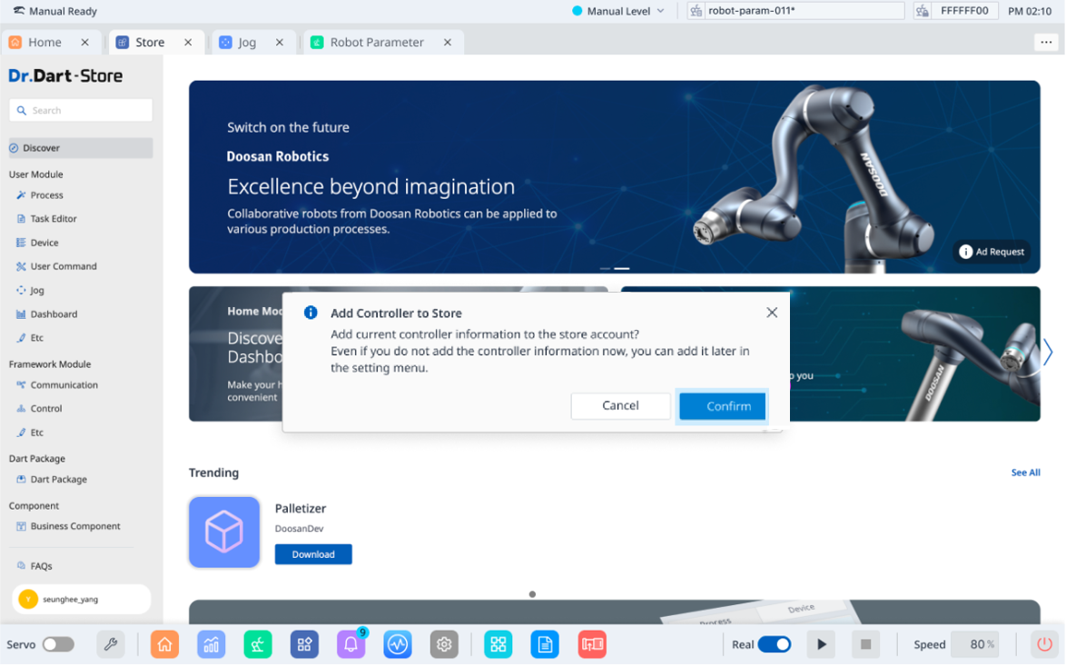Open the more options ellipsis menu
Viewport: 1066px width, 667px height.
1046,42
